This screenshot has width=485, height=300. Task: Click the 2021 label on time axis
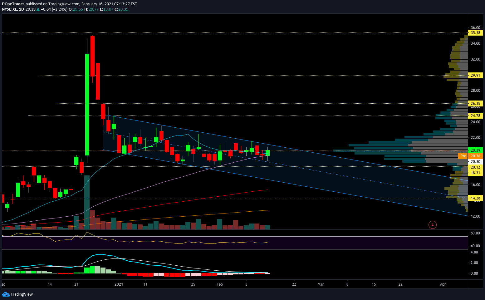[119, 284]
